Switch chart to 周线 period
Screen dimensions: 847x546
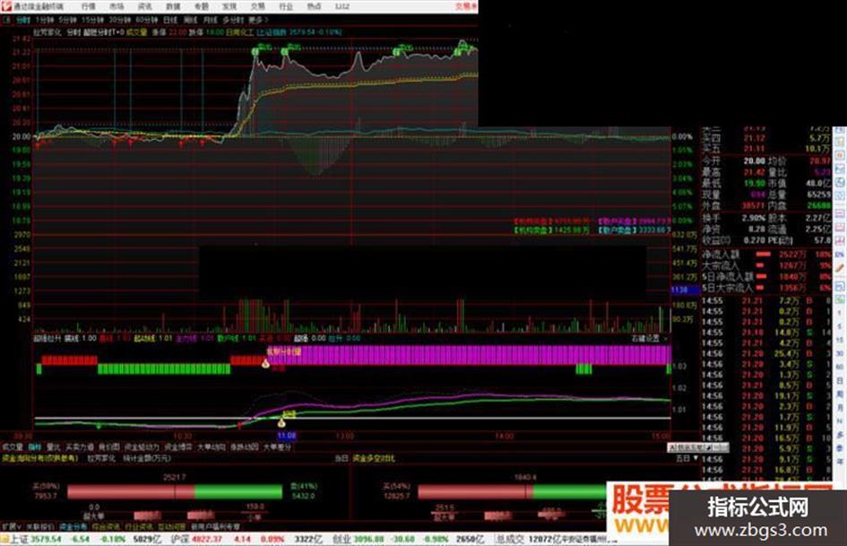click(190, 20)
